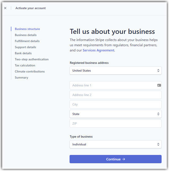The image size is (169, 171).
Task: Select the Climate contributions step
Action: (x=30, y=72)
